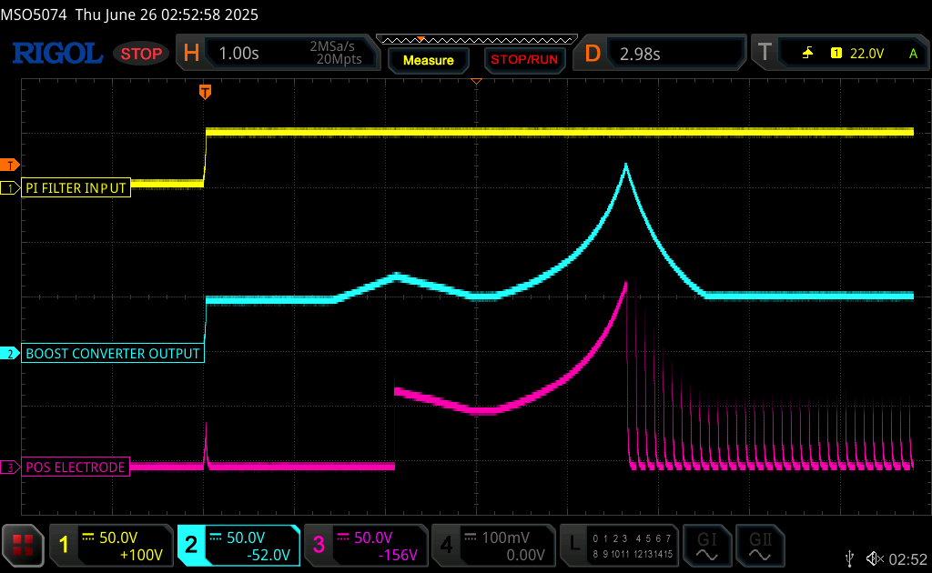
Task: Click the center time reference triangle marker
Action: pos(476,81)
